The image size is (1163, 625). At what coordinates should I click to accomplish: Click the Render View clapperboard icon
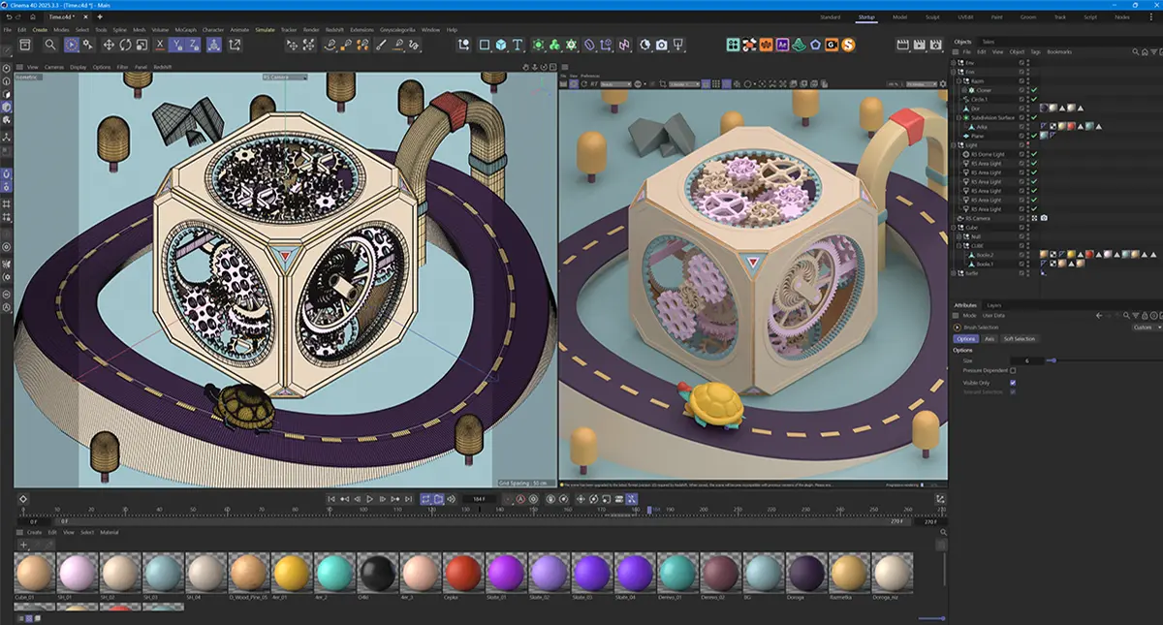click(903, 45)
